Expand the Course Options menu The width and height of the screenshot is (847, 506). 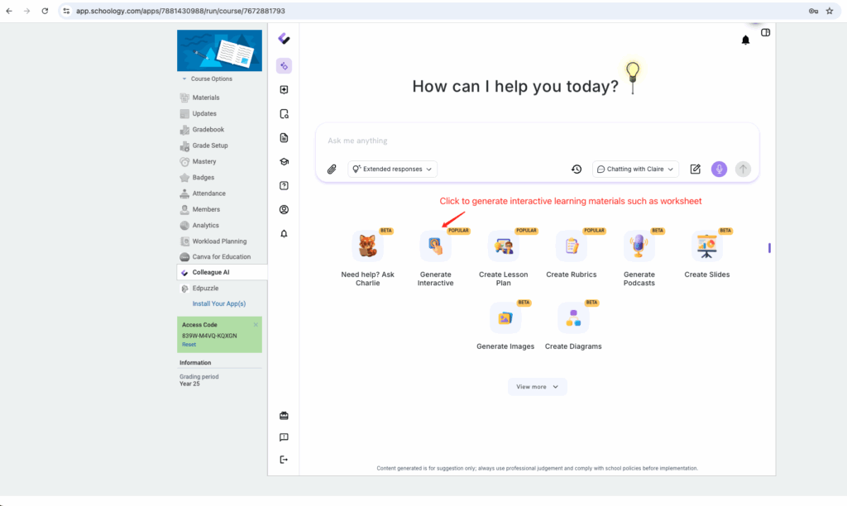pyautogui.click(x=211, y=79)
